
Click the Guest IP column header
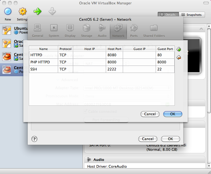[x=139, y=49]
